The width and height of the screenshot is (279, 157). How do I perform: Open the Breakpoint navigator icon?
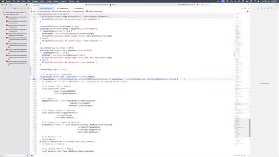pyautogui.click(x=24, y=8)
